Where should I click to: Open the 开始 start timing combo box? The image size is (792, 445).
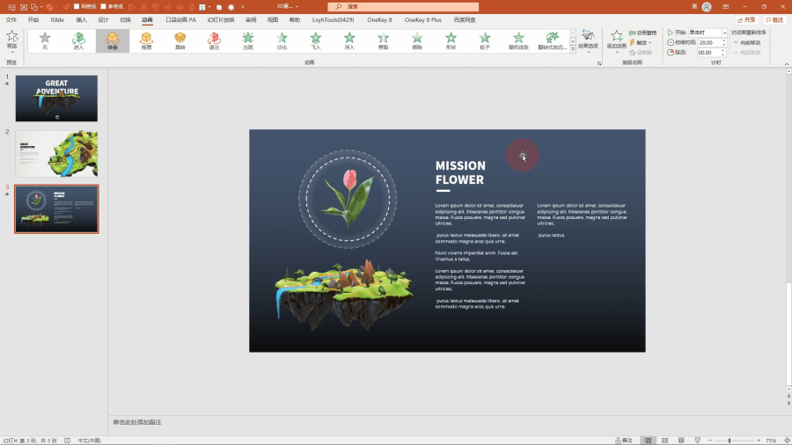[x=708, y=33]
